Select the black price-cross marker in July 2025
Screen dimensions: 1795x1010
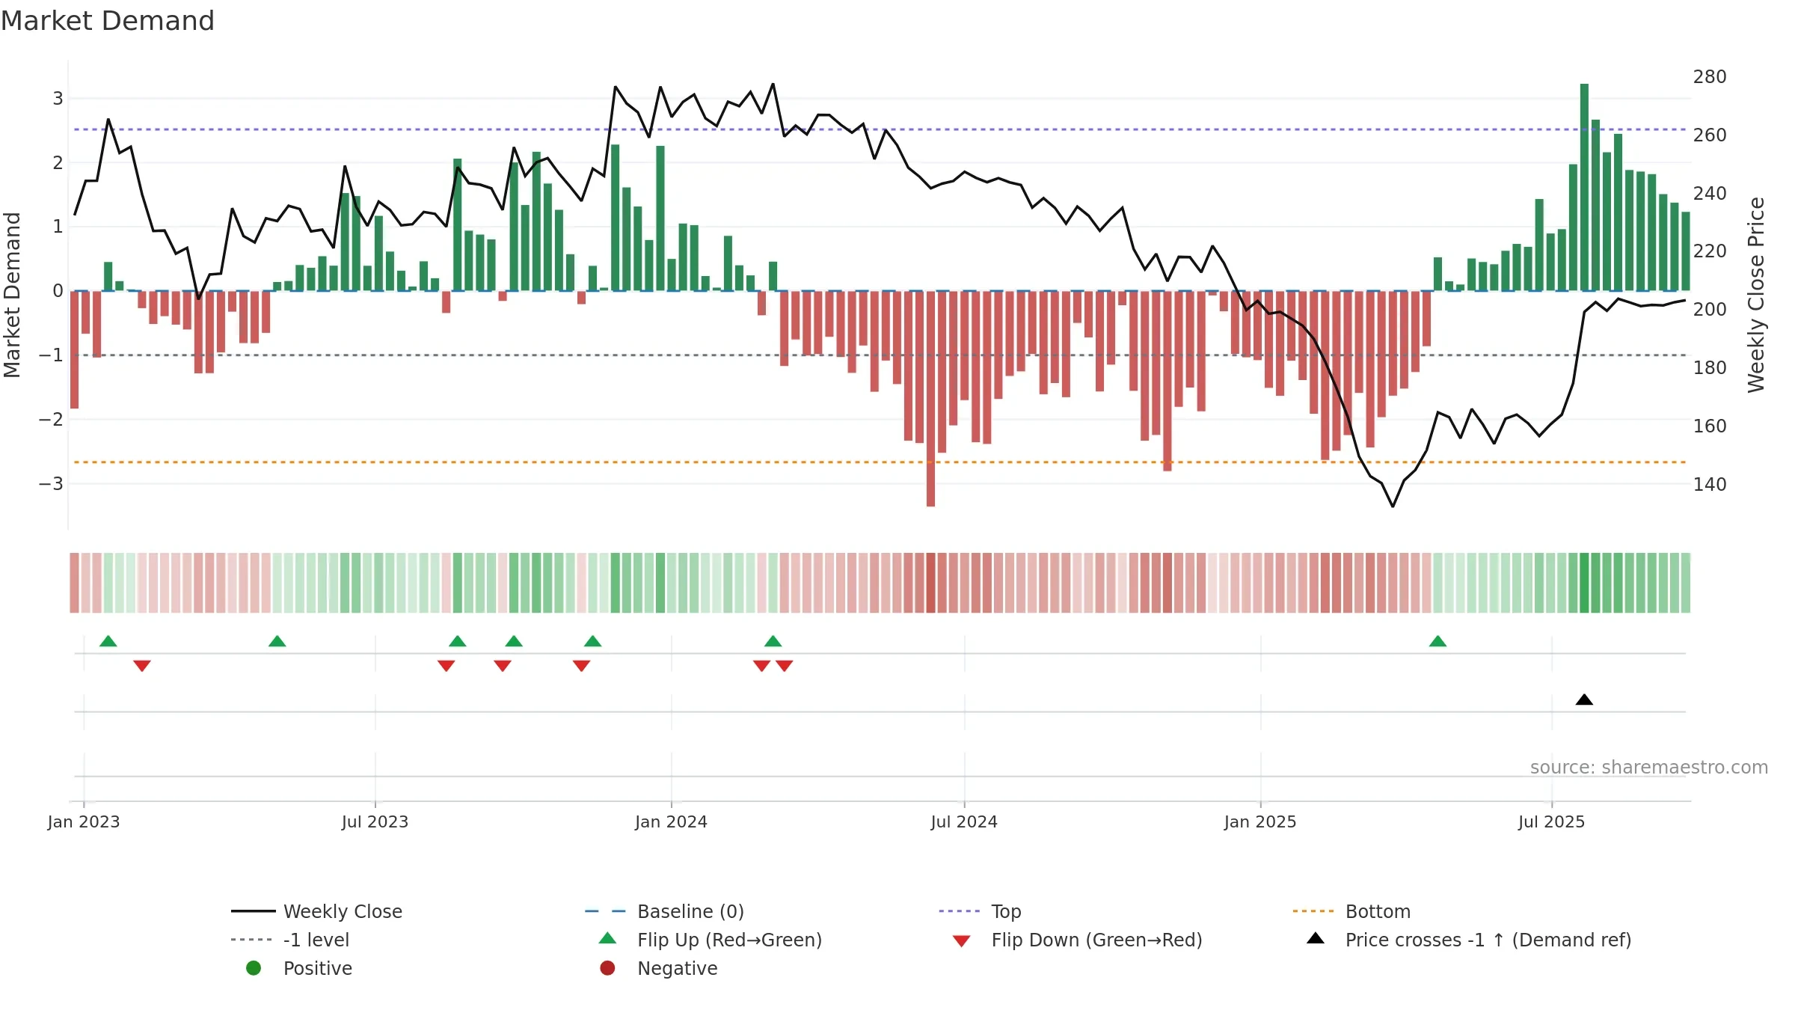(1584, 700)
